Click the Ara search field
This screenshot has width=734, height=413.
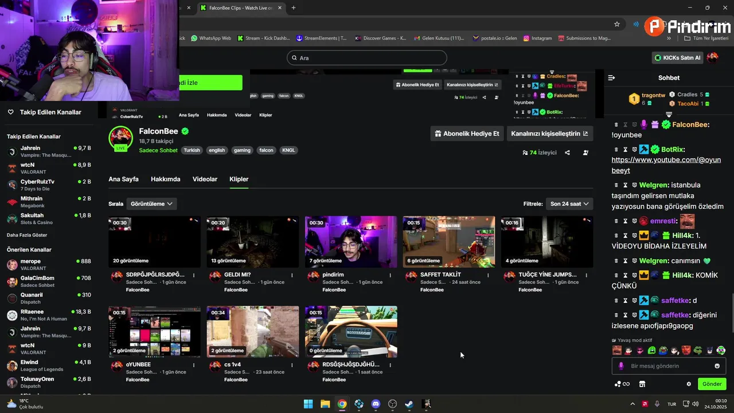367,58
